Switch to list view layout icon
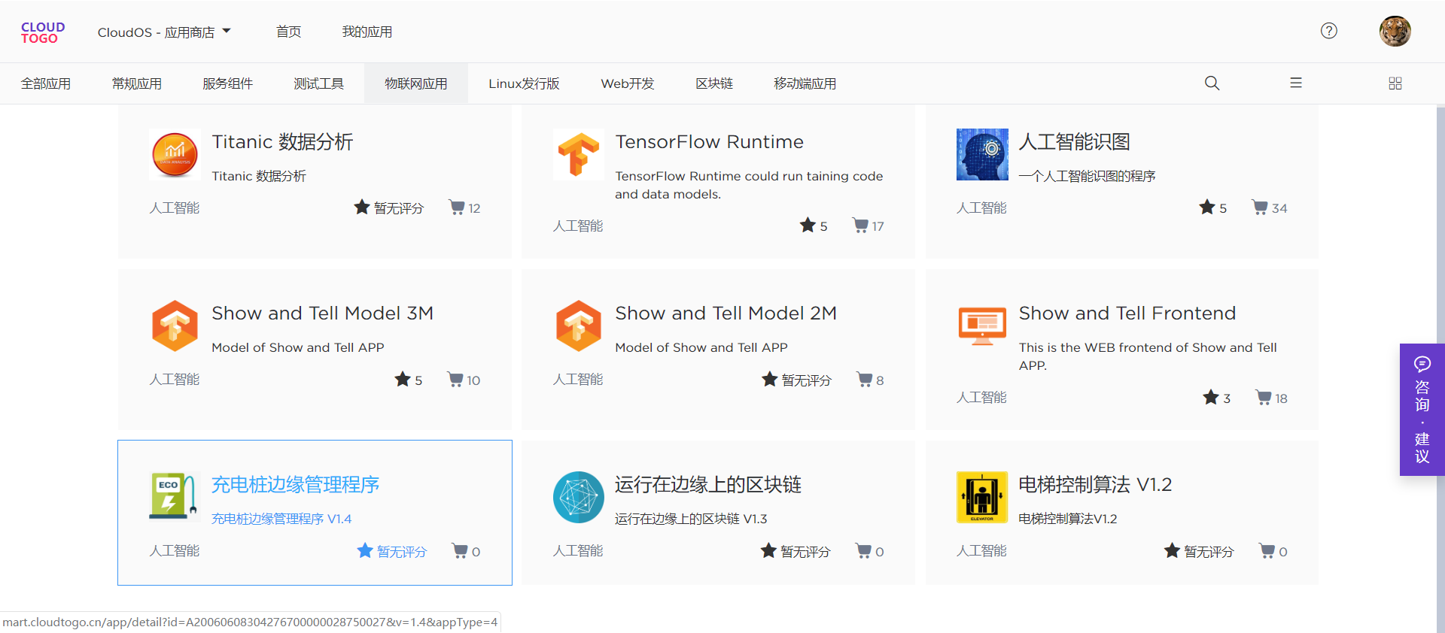The height and width of the screenshot is (633, 1445). (1296, 83)
